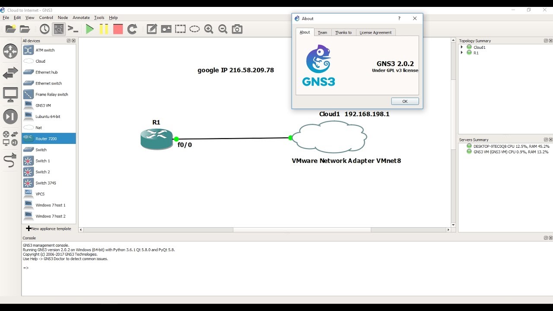This screenshot has width=553, height=311.
Task: Open the Node menu
Action: (63, 18)
